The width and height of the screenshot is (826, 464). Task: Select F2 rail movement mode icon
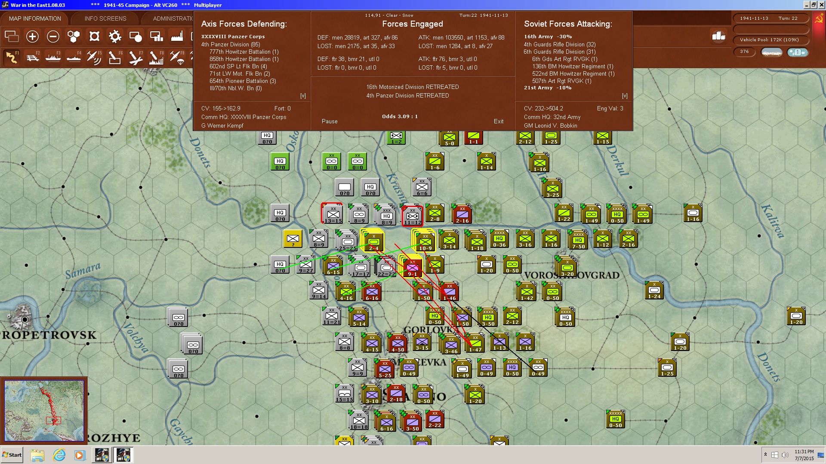pos(32,57)
